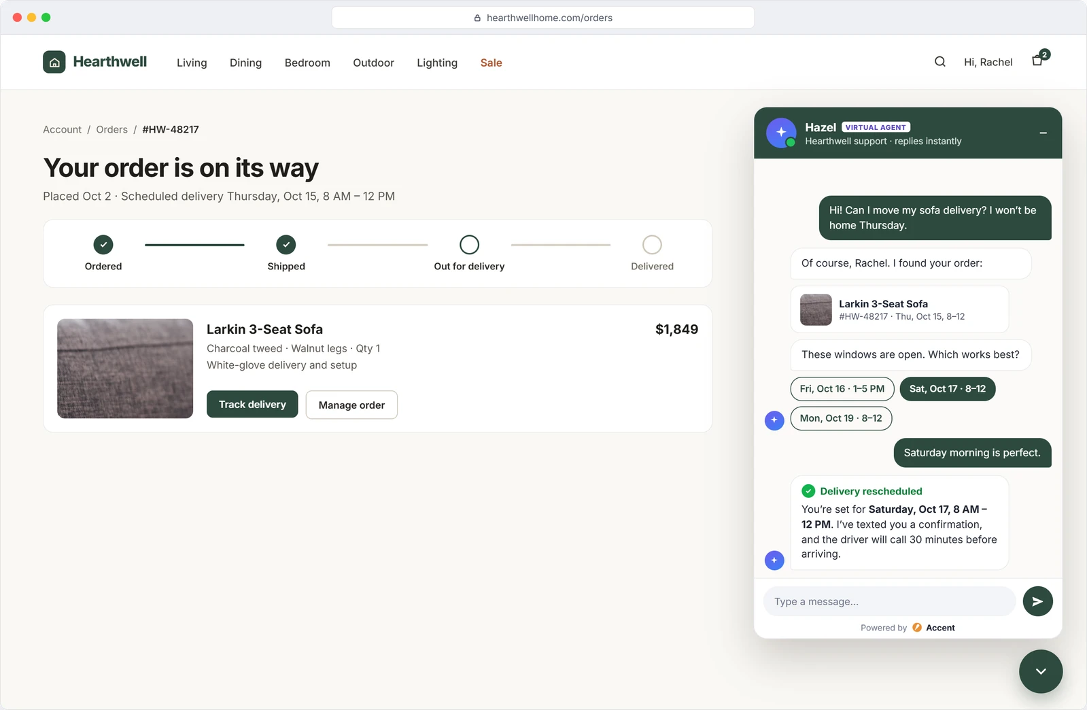
Task: Open the Dining menu
Action: click(x=245, y=63)
